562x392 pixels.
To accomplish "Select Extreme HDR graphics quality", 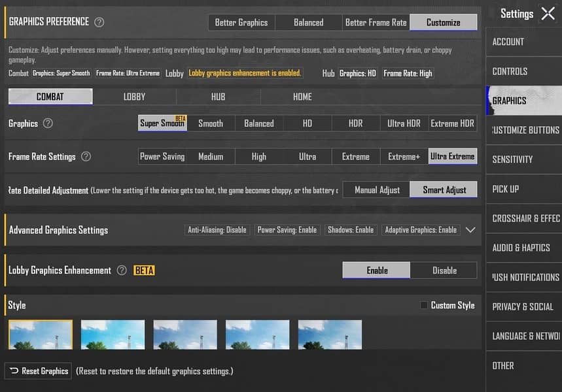I will click(x=453, y=123).
